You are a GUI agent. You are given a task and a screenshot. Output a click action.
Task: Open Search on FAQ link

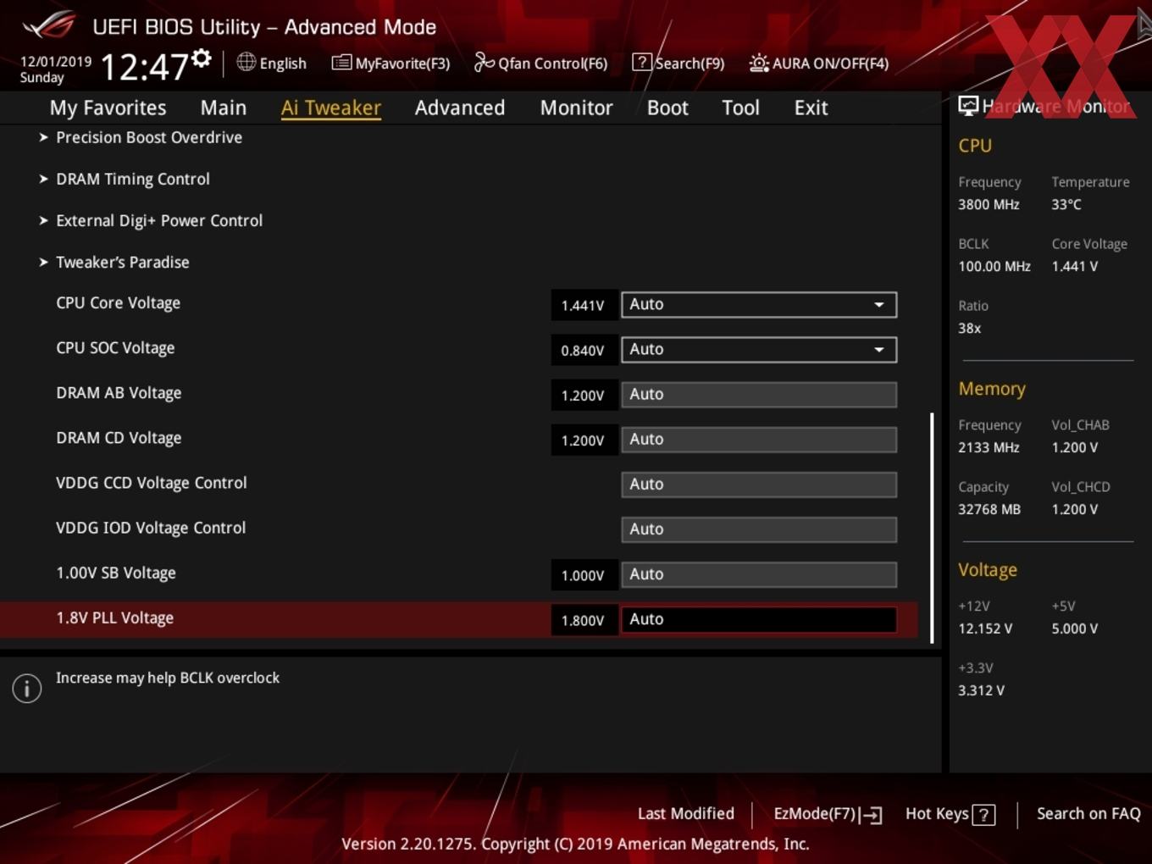click(x=1088, y=814)
